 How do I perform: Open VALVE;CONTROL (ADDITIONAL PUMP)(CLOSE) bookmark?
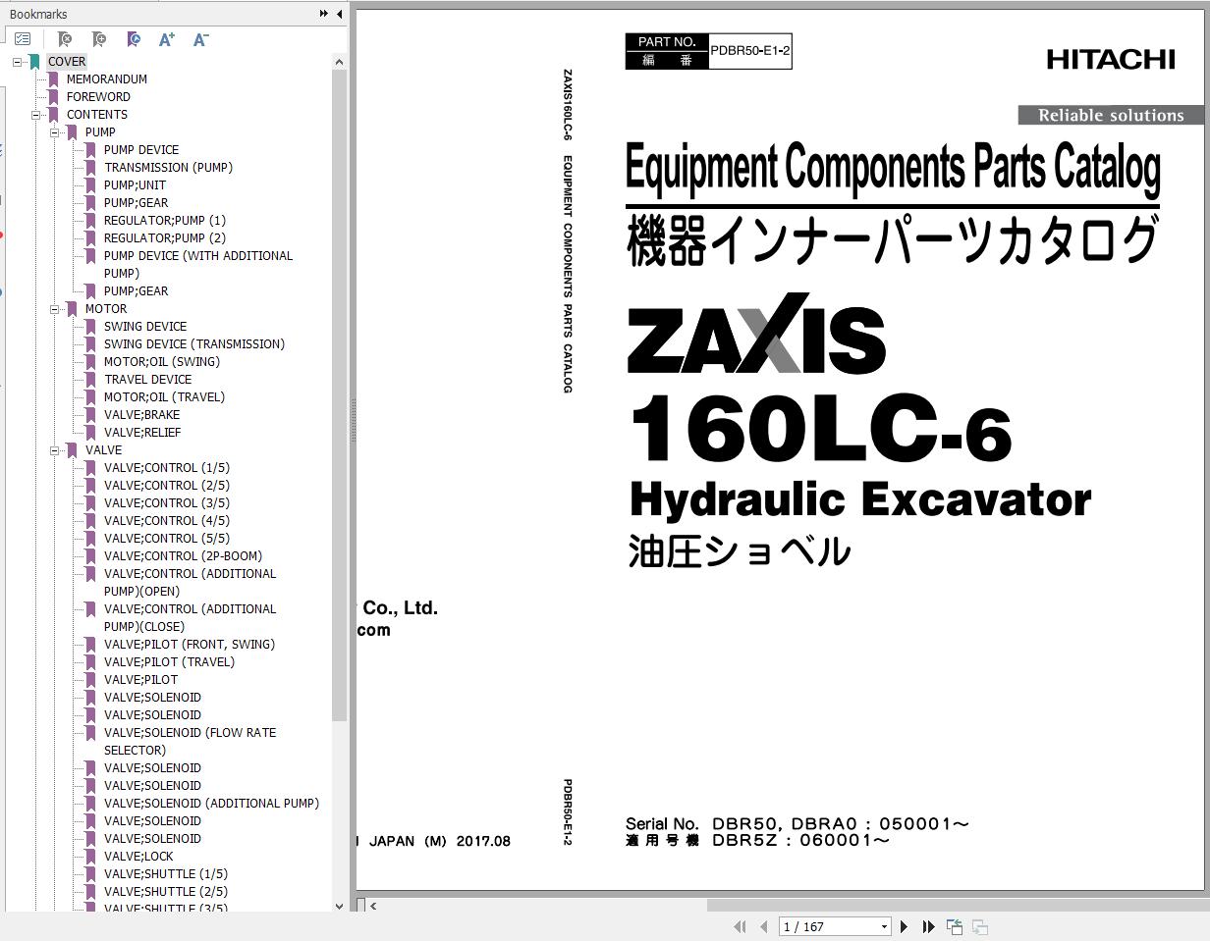[191, 618]
